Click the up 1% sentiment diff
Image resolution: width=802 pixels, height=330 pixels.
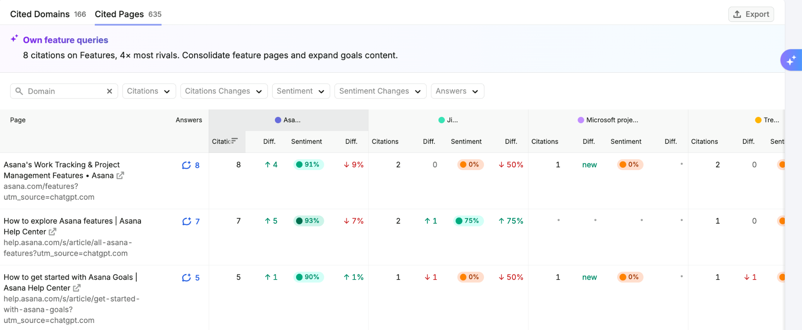[354, 277]
